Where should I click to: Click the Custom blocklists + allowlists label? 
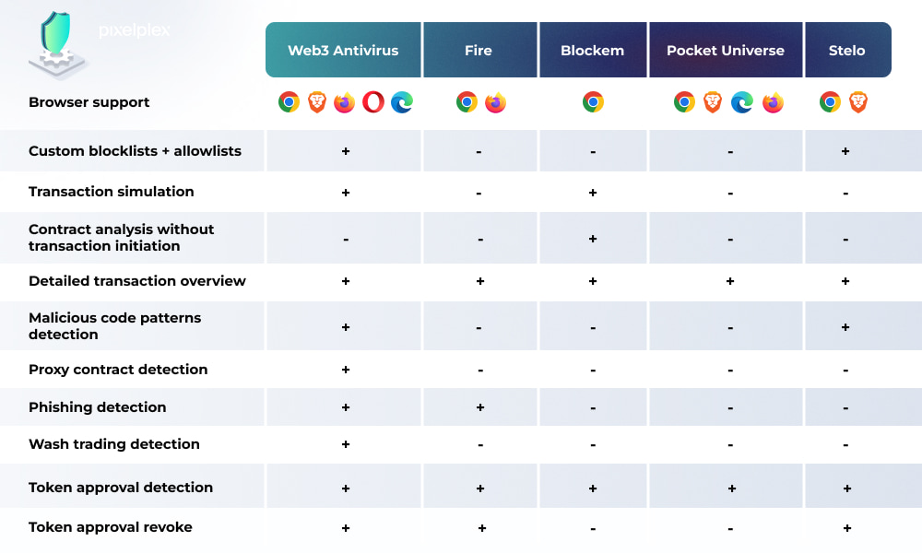pyautogui.click(x=135, y=151)
